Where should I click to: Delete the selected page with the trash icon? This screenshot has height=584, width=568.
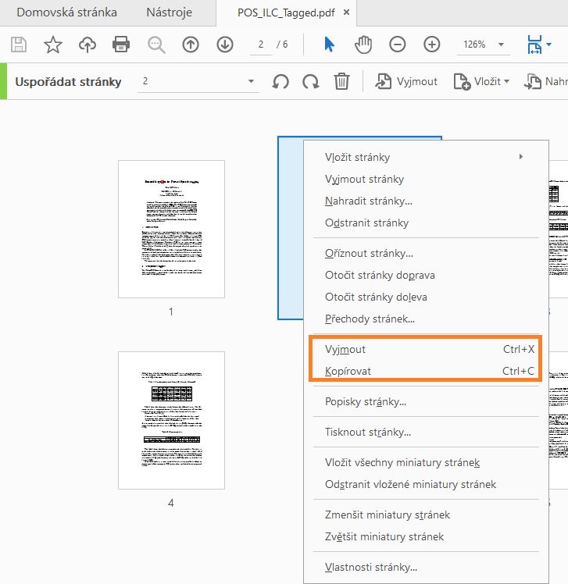[x=341, y=81]
